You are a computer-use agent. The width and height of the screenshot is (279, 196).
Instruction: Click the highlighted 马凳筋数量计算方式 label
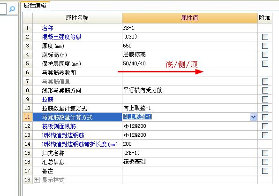(x=67, y=118)
